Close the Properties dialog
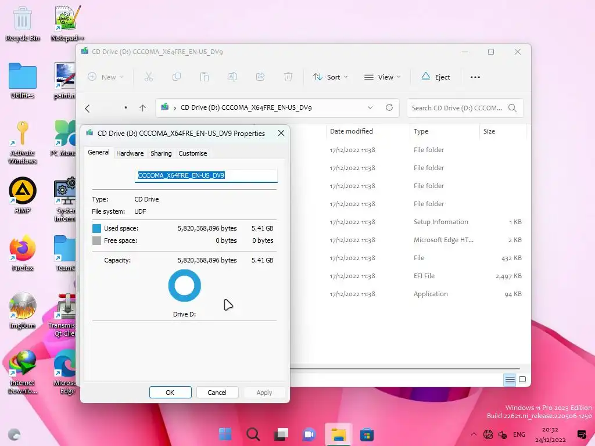Image resolution: width=595 pixels, height=446 pixels. click(281, 133)
